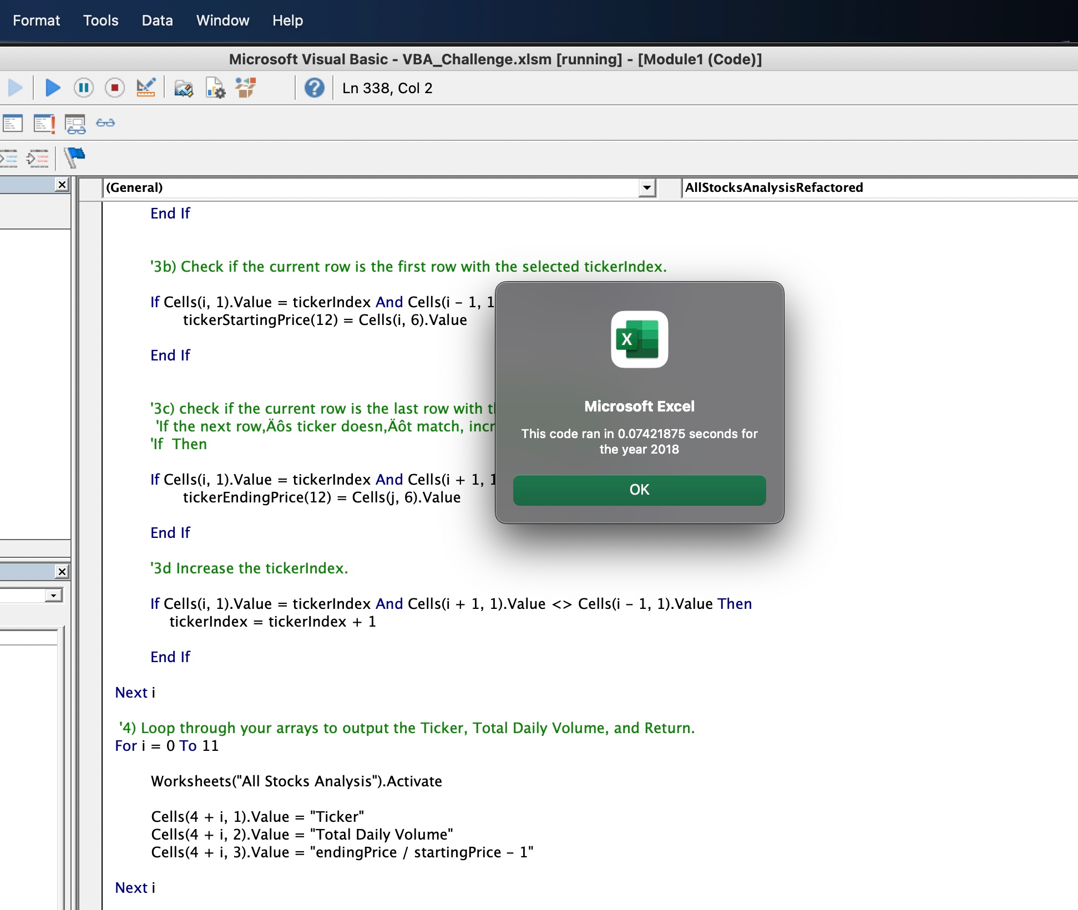Image resolution: width=1078 pixels, height=910 pixels.
Task: Click the Cells(4 + i, 1).Value = "Ticker" line
Action: 257,817
